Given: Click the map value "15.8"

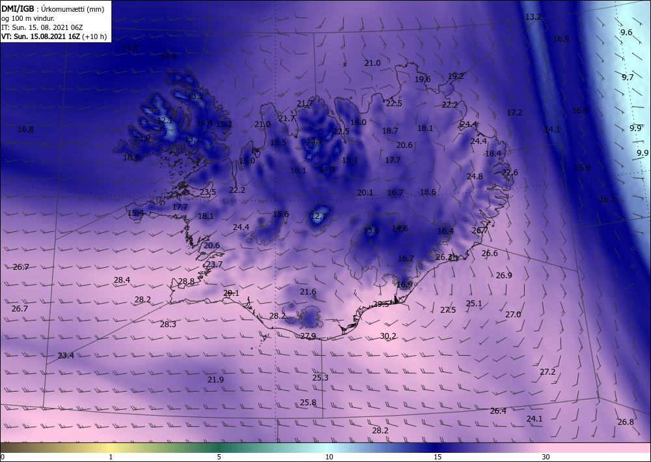Looking at the screenshot, I should tap(581, 168).
